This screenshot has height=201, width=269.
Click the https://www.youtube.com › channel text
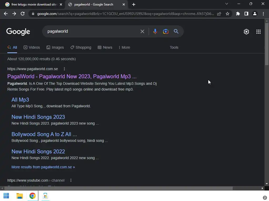[36, 180]
